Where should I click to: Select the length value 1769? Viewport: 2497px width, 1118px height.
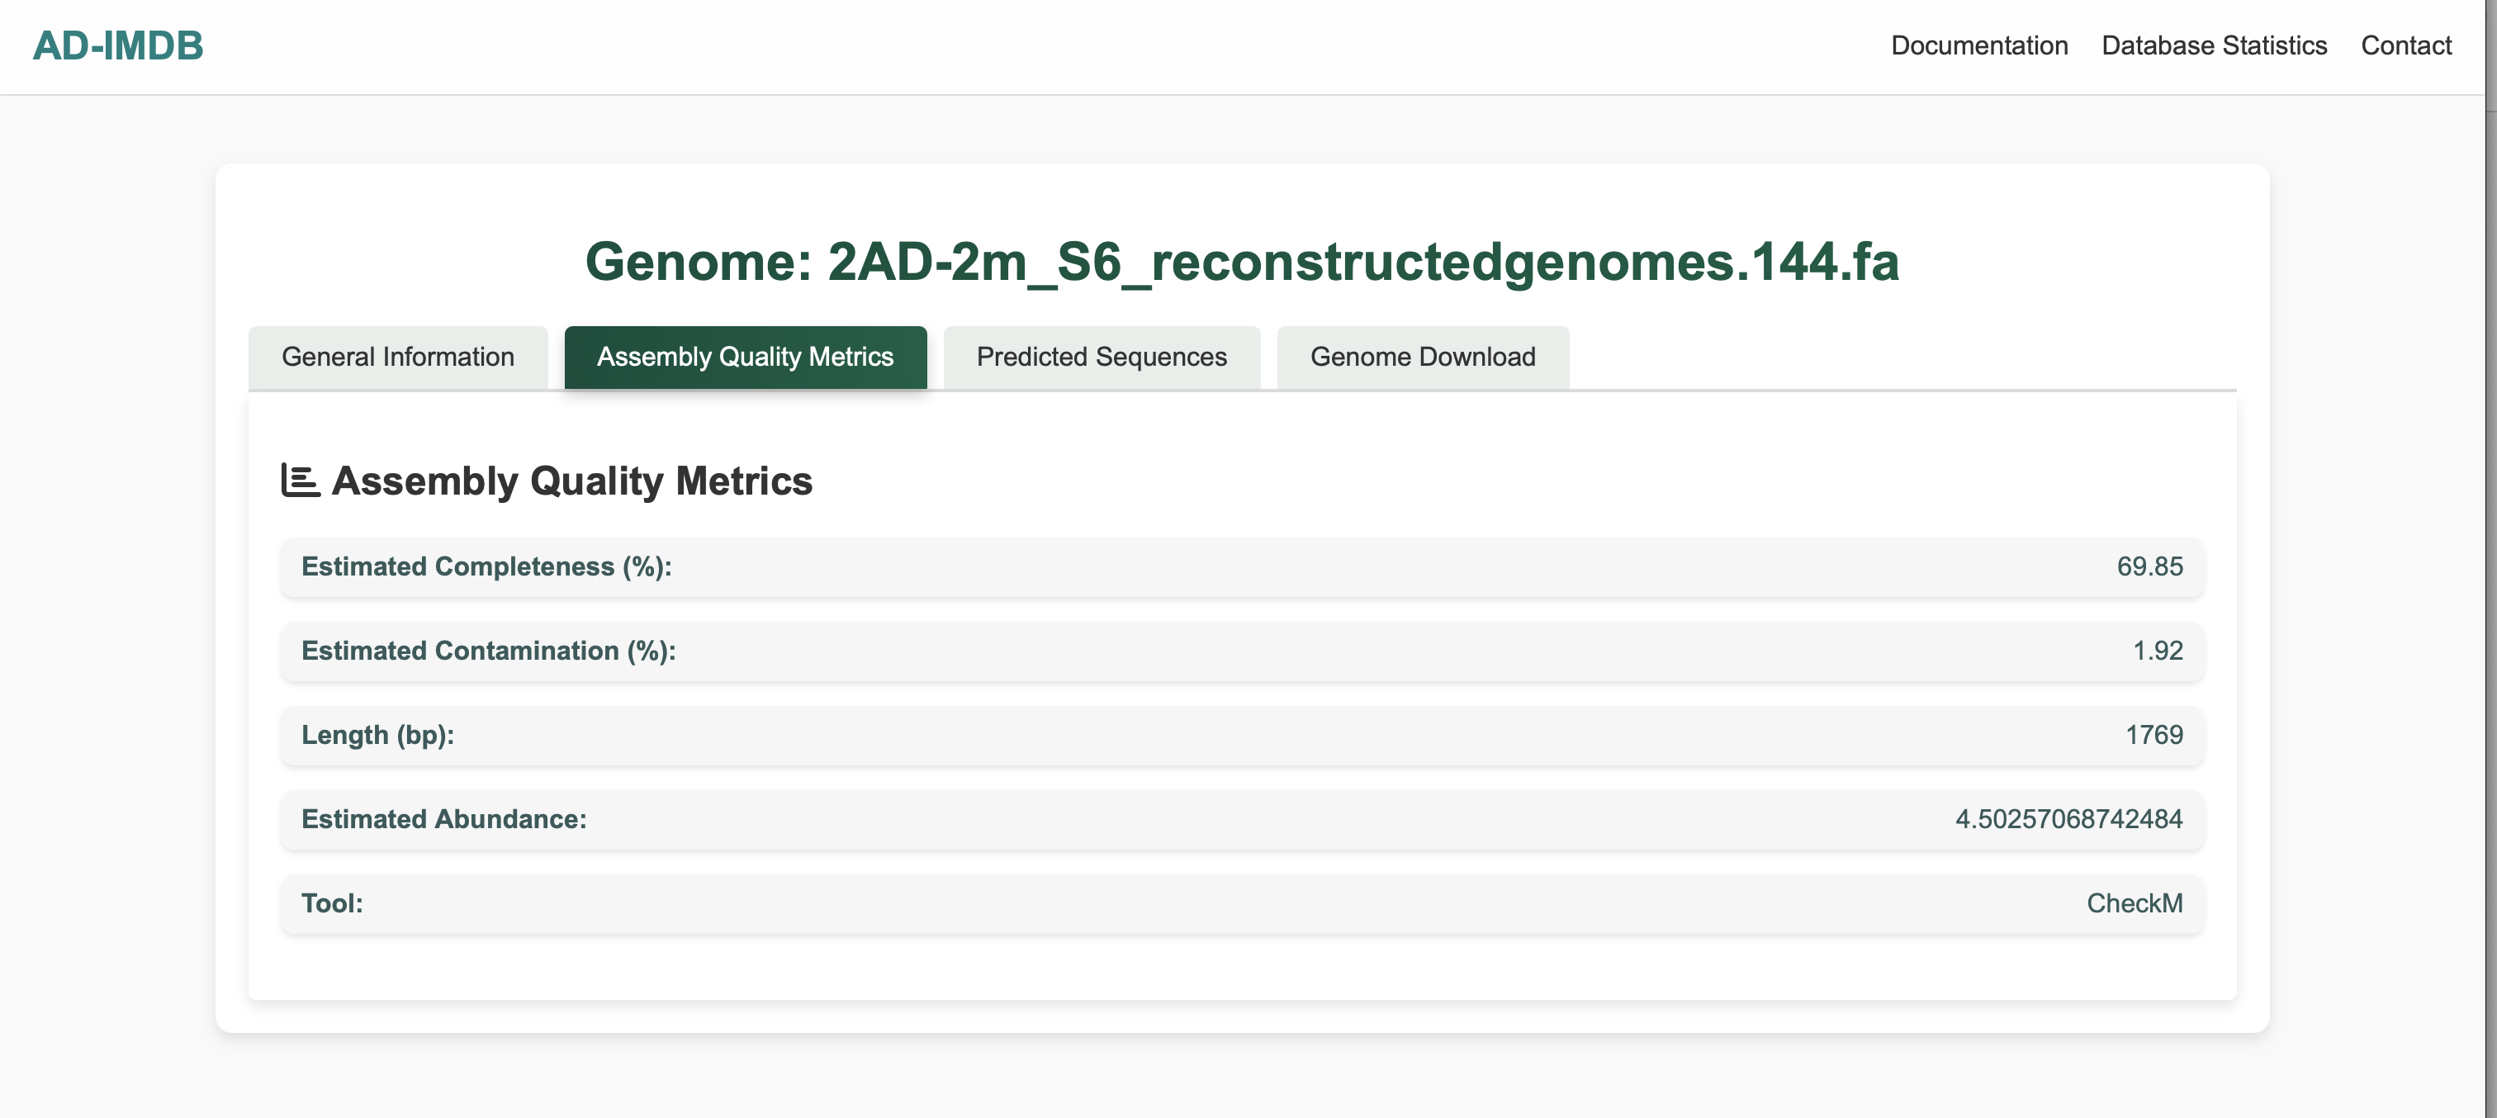[2153, 735]
